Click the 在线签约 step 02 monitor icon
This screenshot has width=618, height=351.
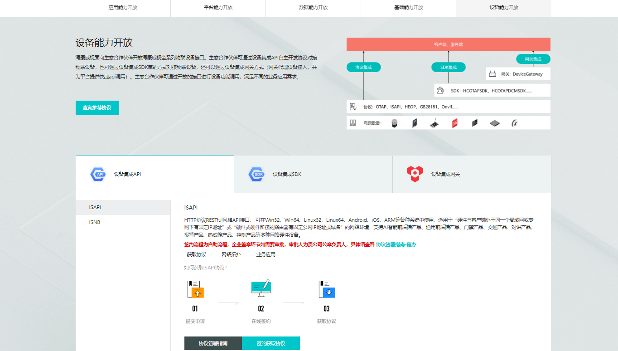tap(261, 288)
